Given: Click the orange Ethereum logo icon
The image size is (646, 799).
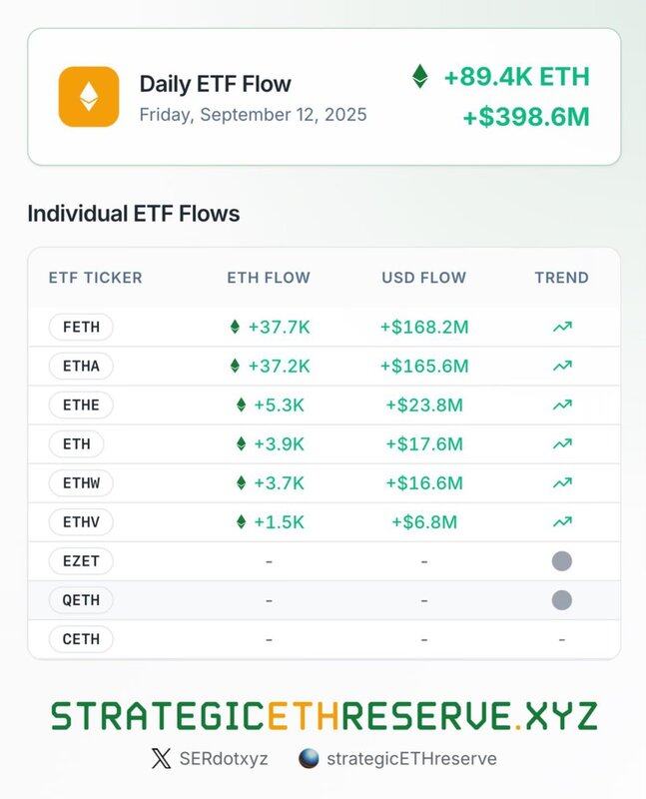Looking at the screenshot, I should point(89,96).
